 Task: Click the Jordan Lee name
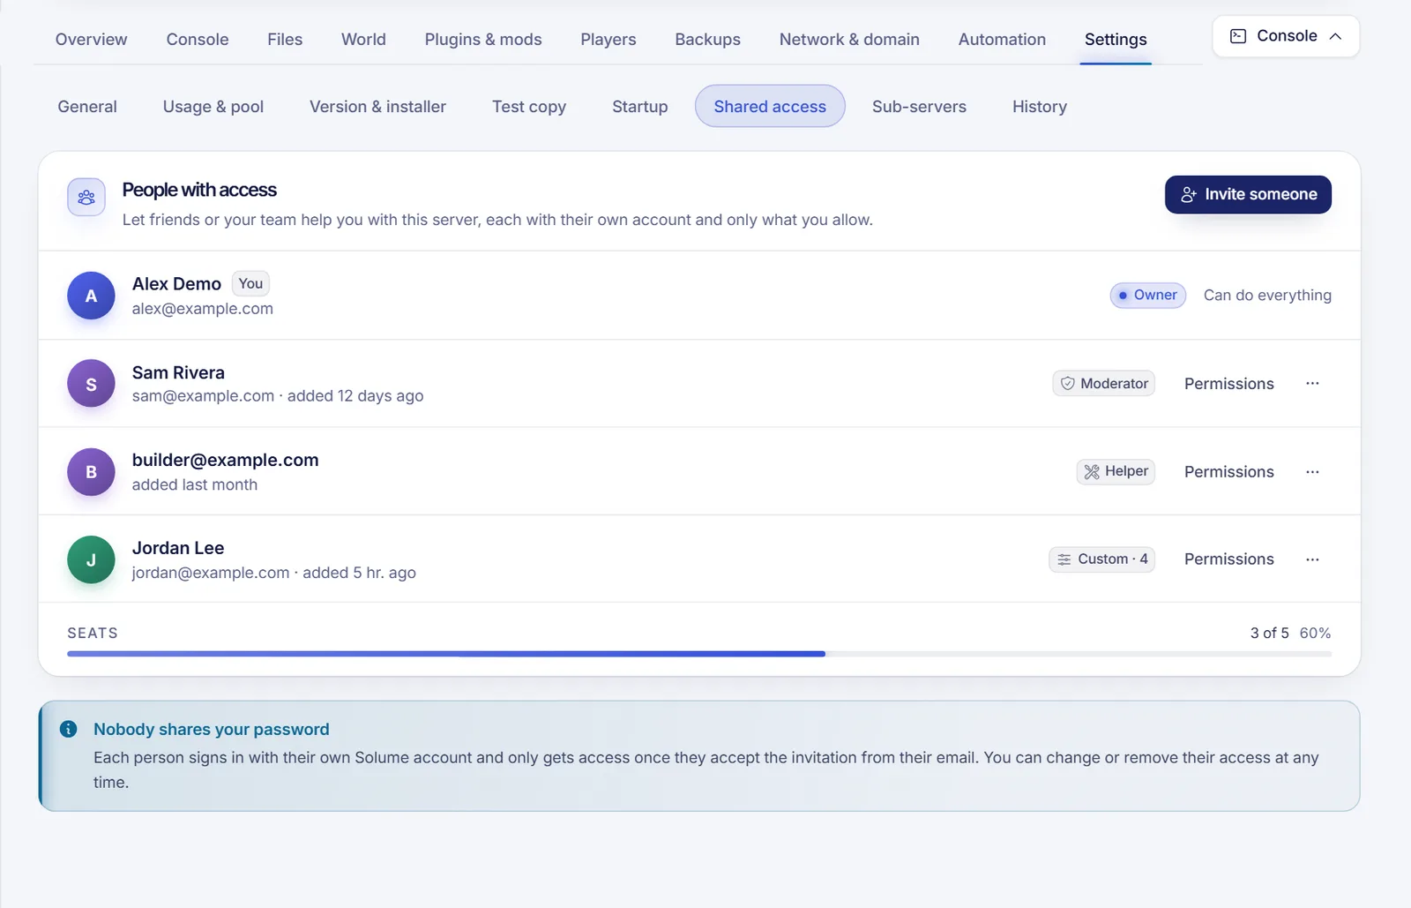tap(178, 548)
